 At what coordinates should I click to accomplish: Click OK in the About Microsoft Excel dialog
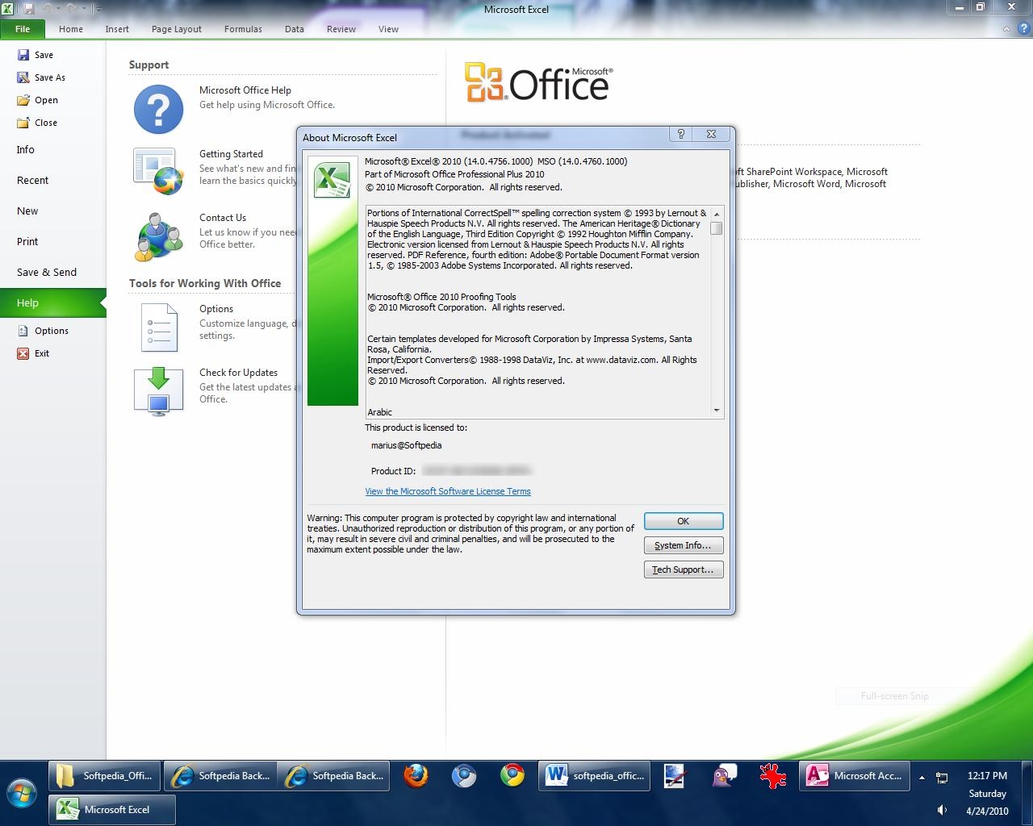pos(684,521)
